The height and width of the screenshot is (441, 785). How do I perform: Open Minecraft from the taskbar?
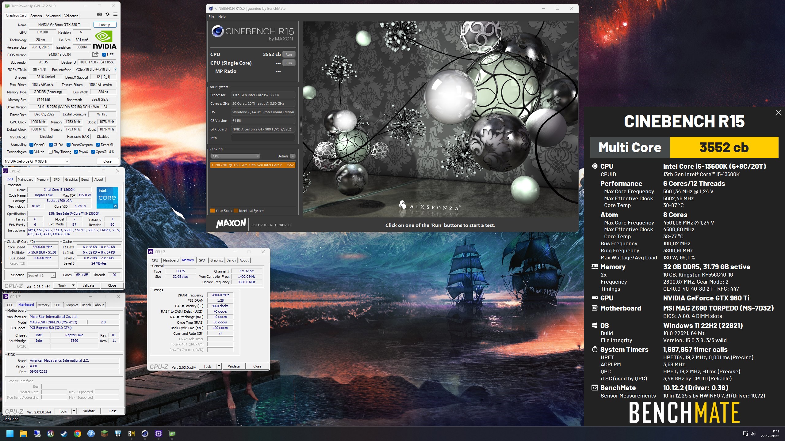coord(104,434)
